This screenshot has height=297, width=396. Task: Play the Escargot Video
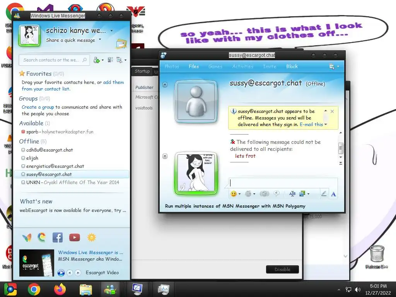(61, 273)
